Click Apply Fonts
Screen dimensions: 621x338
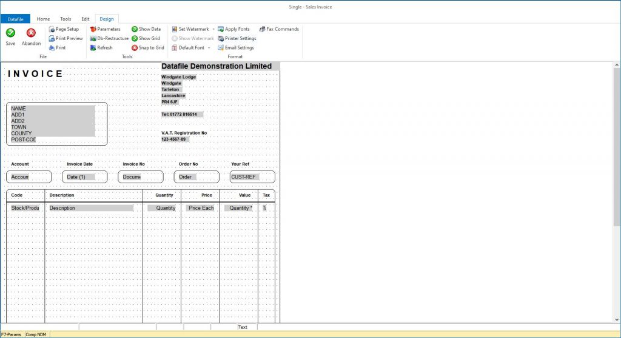point(233,29)
